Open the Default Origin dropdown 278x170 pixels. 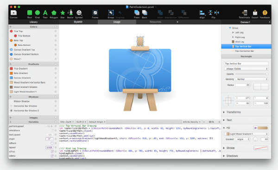[x=97, y=122]
